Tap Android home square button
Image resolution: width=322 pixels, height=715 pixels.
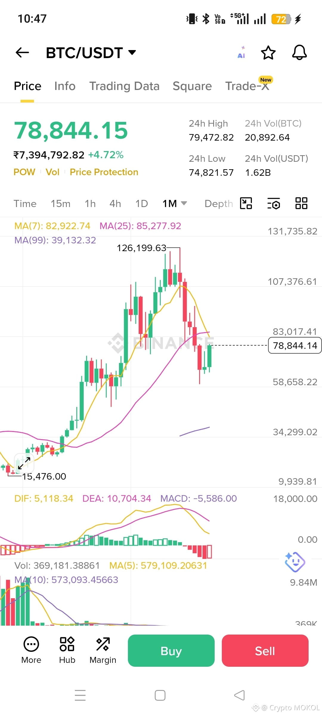point(160,695)
